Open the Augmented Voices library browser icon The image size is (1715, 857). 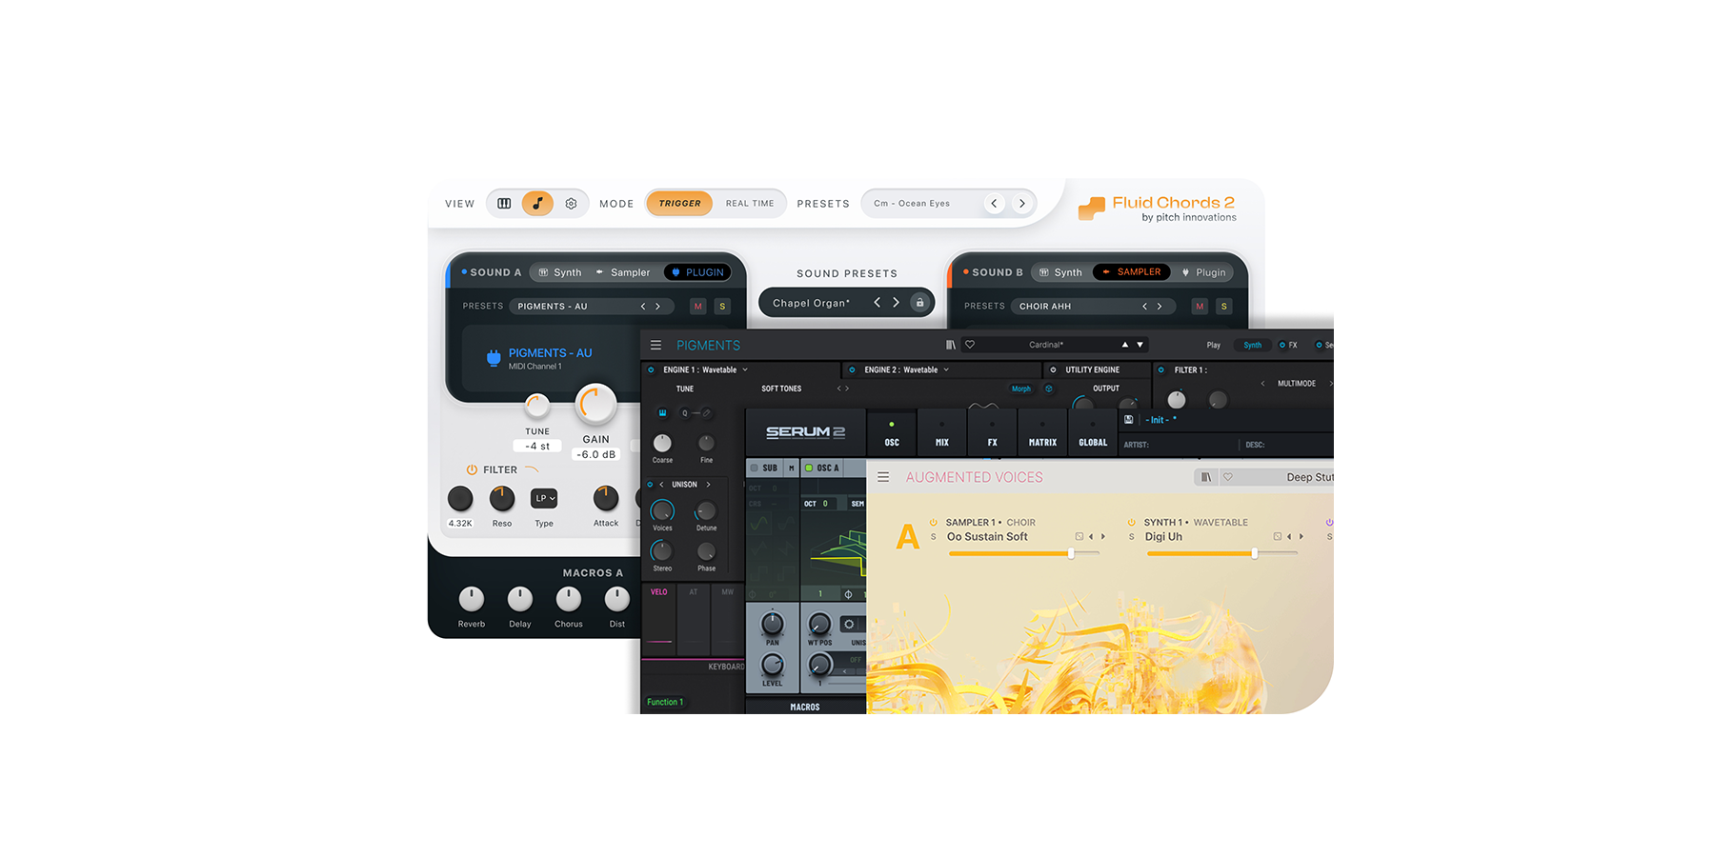pyautogui.click(x=1205, y=477)
